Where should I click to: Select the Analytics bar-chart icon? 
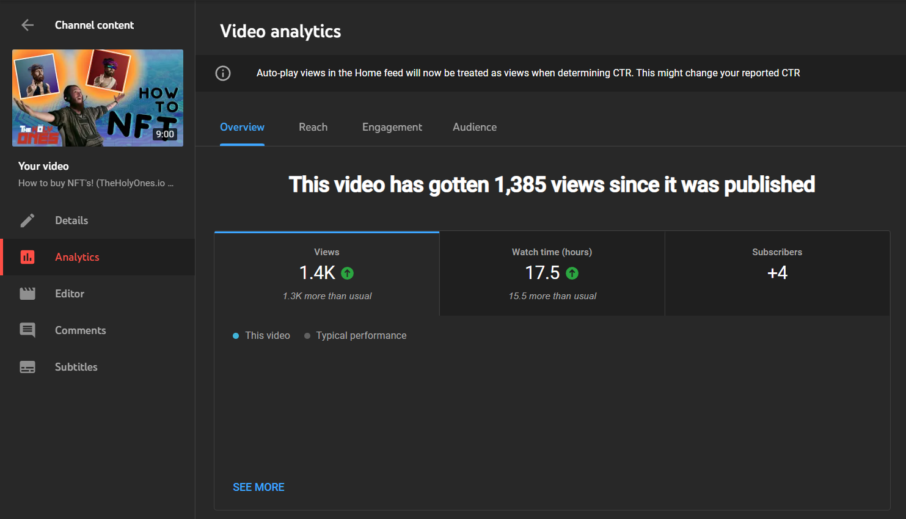(x=27, y=256)
